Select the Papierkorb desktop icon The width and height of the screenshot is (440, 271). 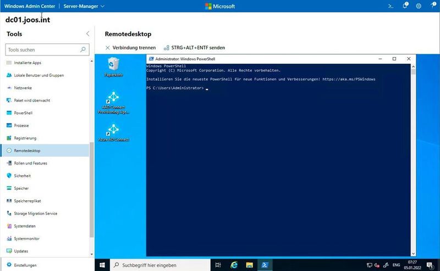pyautogui.click(x=113, y=67)
